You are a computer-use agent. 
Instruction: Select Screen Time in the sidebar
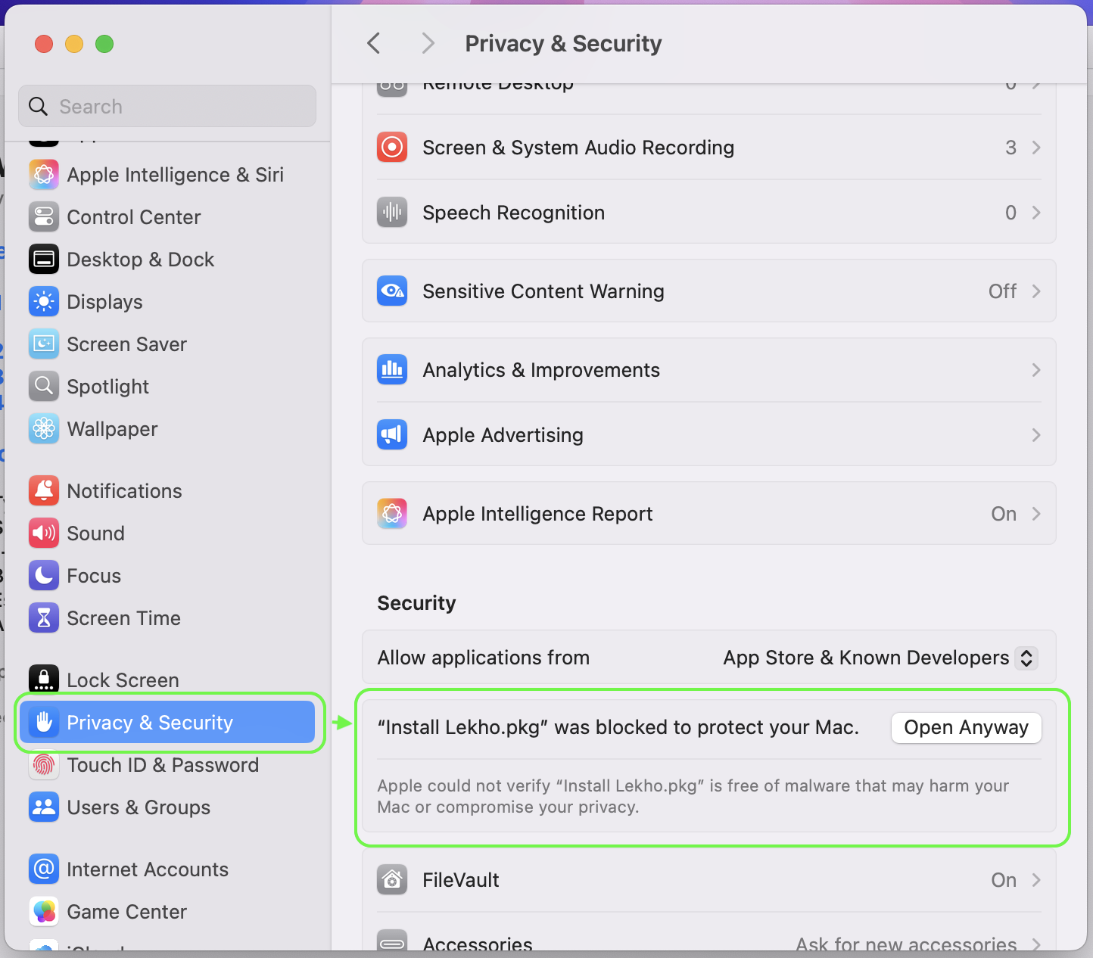pyautogui.click(x=167, y=618)
